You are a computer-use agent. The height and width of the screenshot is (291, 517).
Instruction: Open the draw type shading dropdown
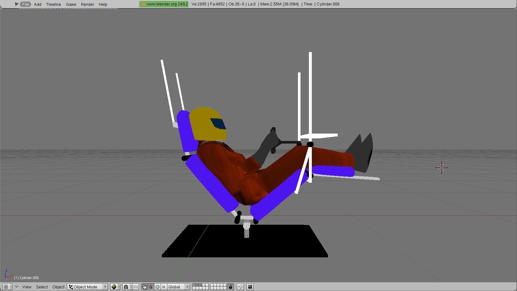point(115,287)
